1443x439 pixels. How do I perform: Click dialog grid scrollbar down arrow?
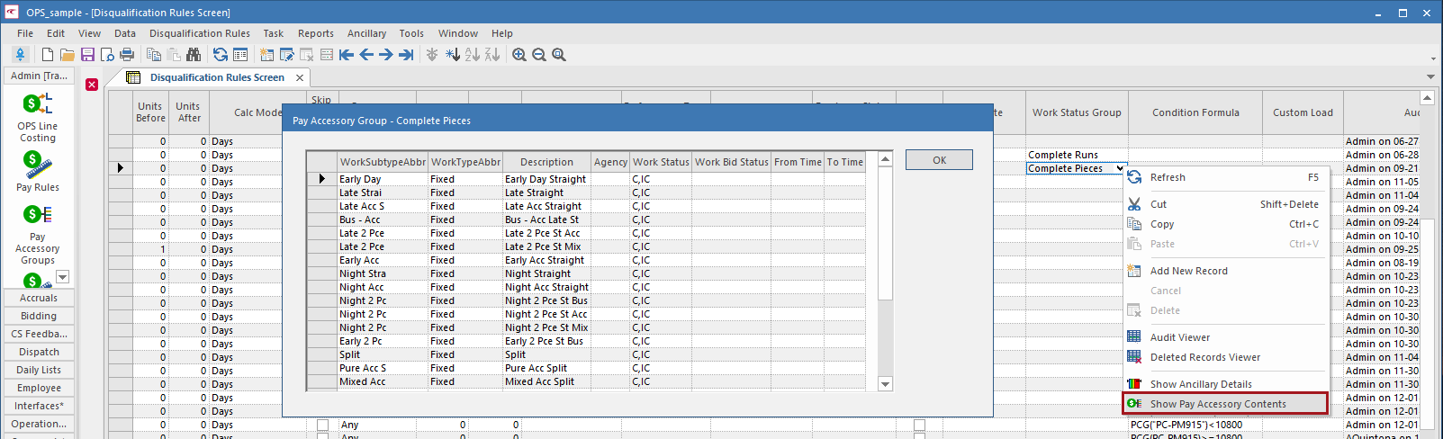pos(885,384)
